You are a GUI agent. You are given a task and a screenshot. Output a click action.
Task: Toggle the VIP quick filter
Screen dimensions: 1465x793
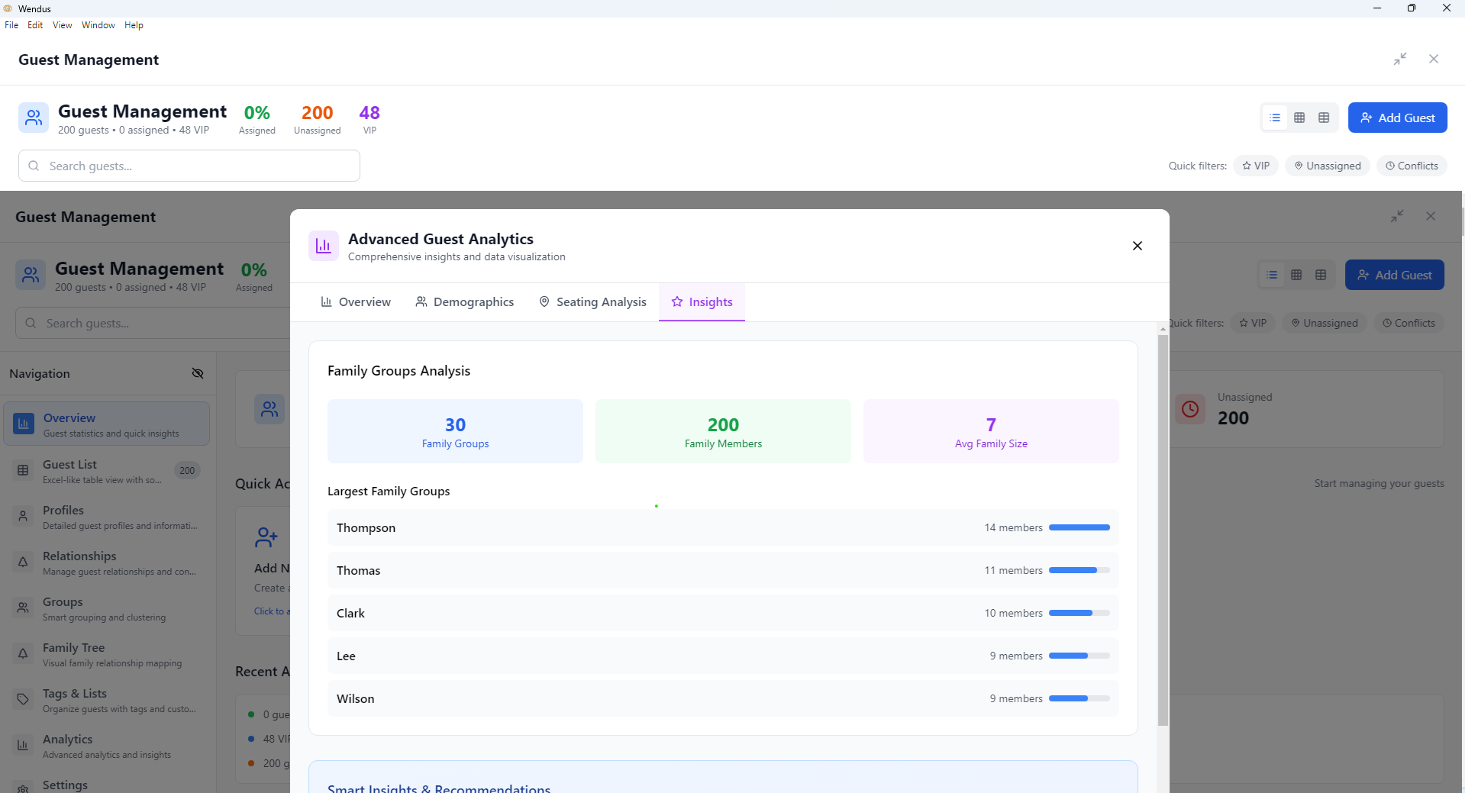click(x=1255, y=166)
